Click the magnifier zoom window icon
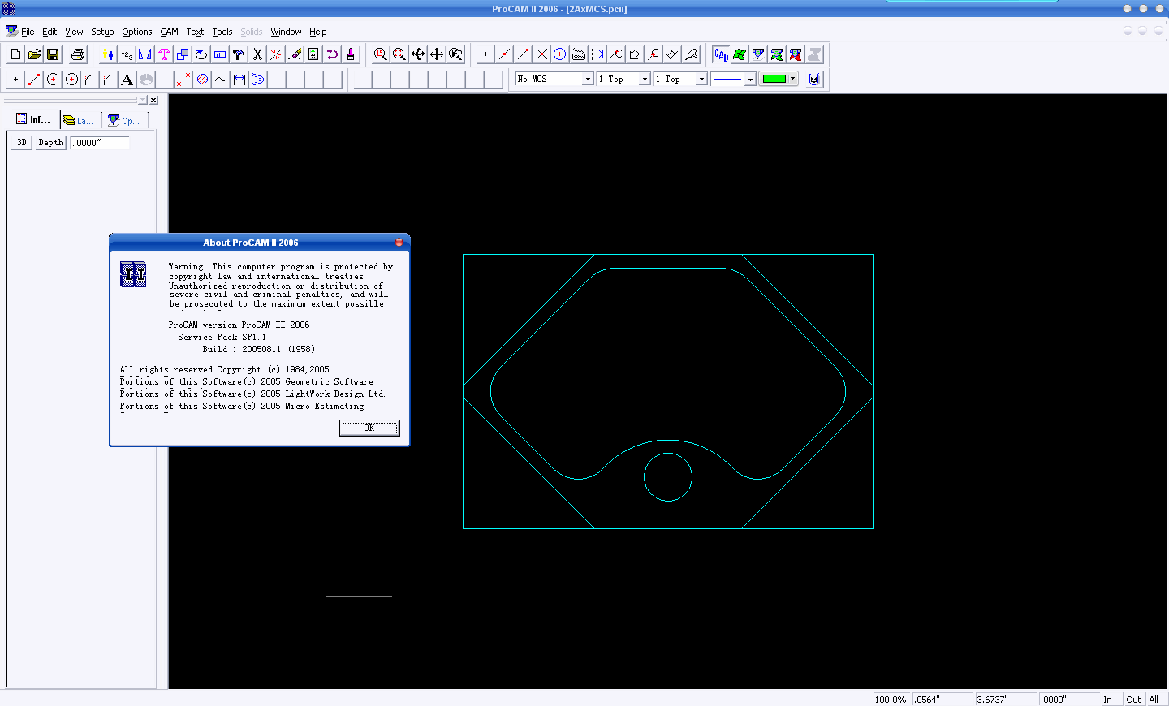Image resolution: width=1169 pixels, height=706 pixels. (x=380, y=54)
